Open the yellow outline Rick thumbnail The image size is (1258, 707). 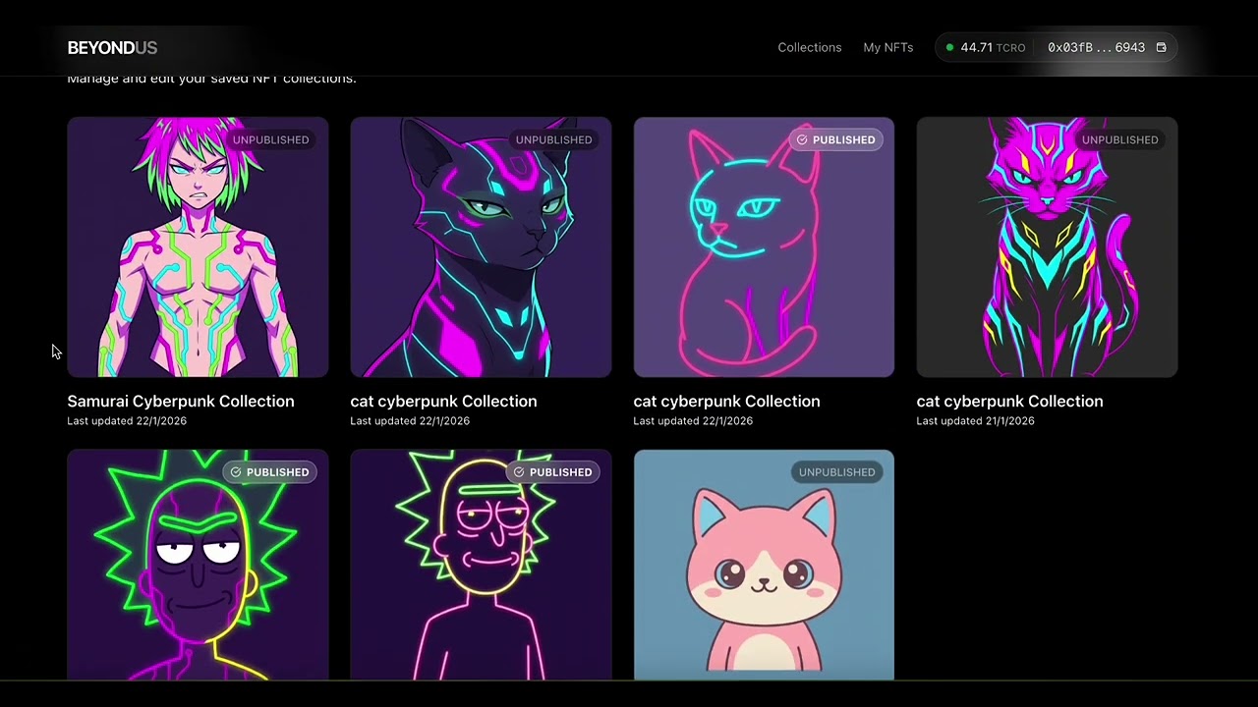[481, 565]
